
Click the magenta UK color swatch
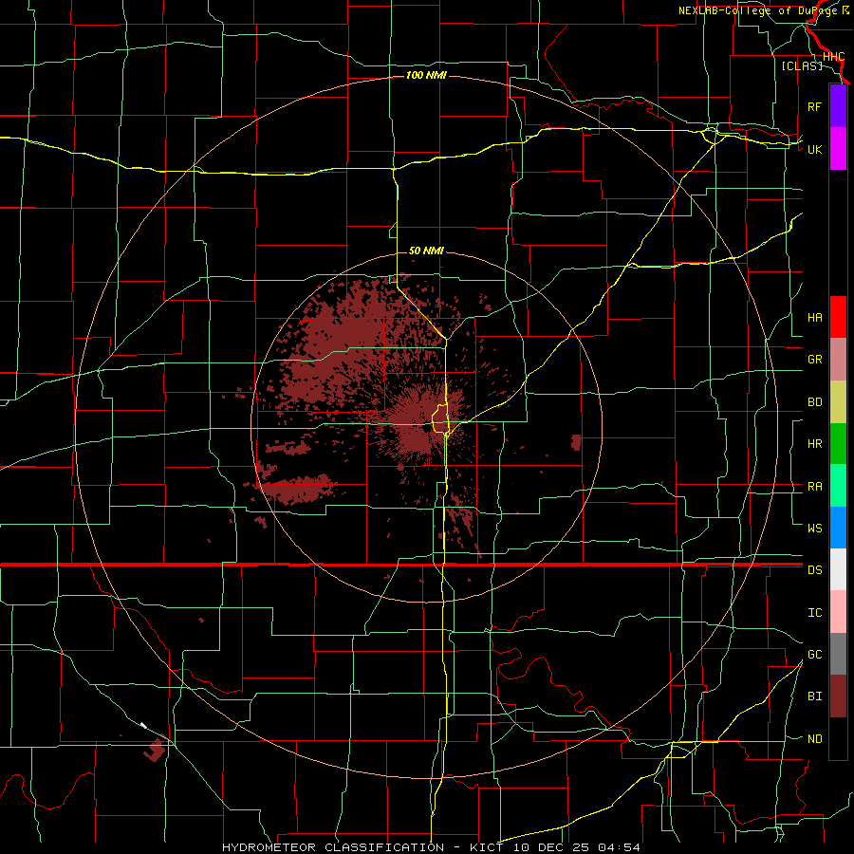[x=838, y=149]
